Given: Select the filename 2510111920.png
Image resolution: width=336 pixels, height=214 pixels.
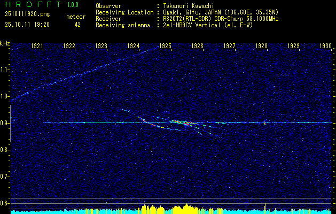Looking at the screenshot, I should 27,14.
